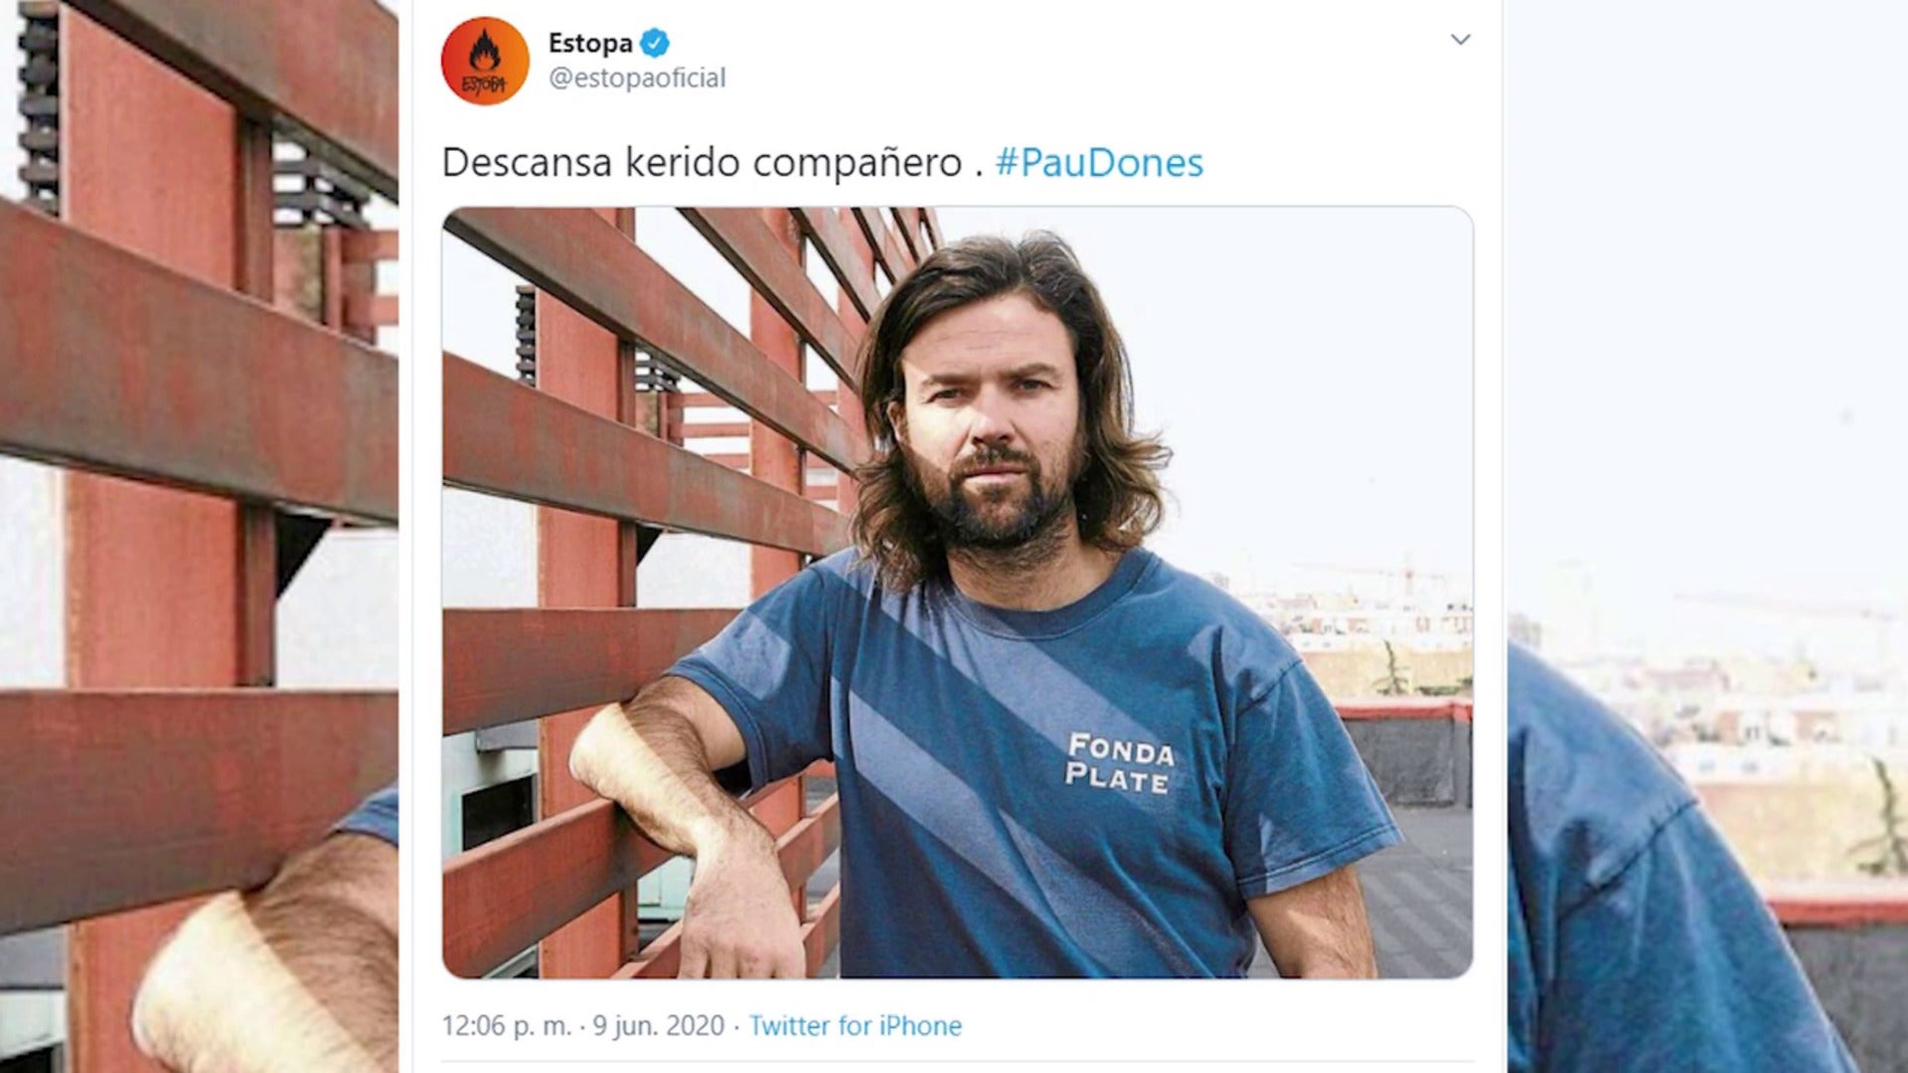1908x1073 pixels.
Task: Click the Fonda Plate shirt lettering in photo
Action: click(x=1120, y=763)
